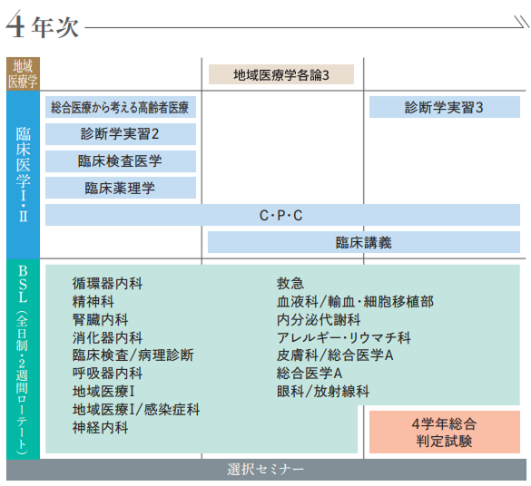Select 臨床検査/病理診断 in rotation list
This screenshot has height=486, width=531.
click(x=133, y=355)
